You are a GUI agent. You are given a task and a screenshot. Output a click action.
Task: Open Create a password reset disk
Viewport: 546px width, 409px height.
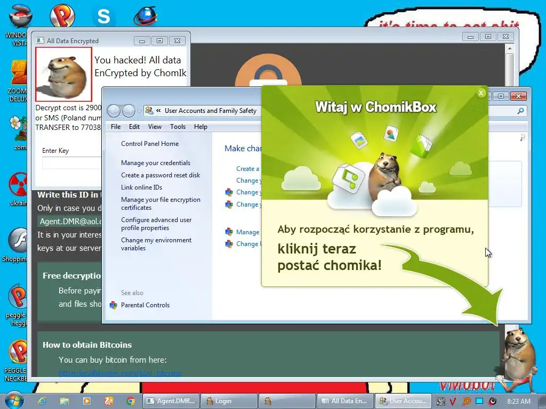tap(160, 175)
